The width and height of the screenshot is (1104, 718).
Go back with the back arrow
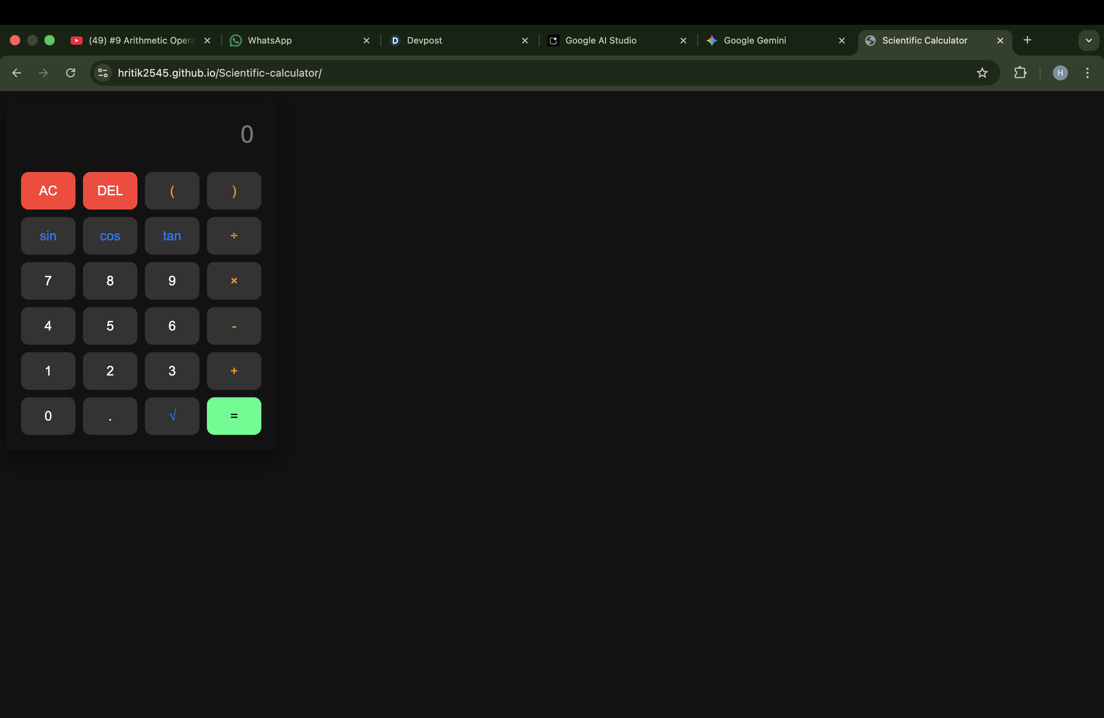tap(17, 73)
